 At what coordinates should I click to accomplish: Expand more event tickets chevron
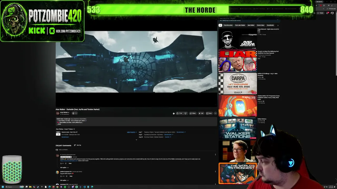[x=136, y=140]
